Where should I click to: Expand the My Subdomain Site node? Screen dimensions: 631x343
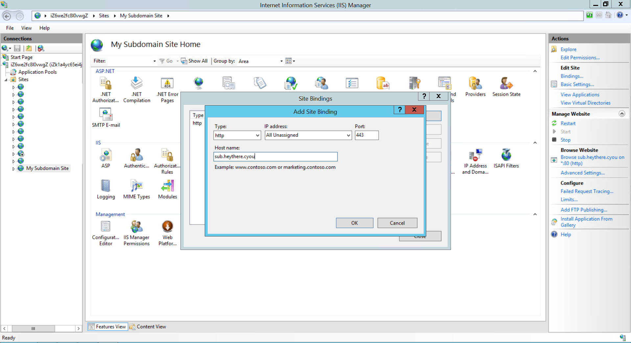tap(13, 168)
